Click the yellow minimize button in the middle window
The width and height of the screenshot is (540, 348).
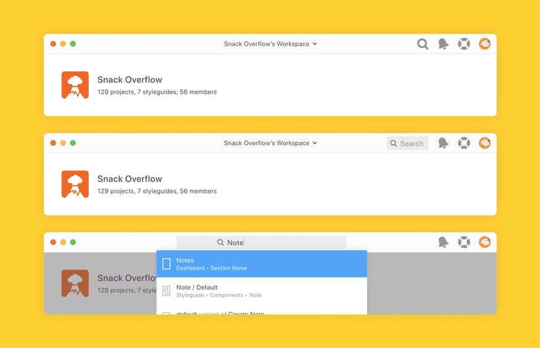[x=63, y=143]
